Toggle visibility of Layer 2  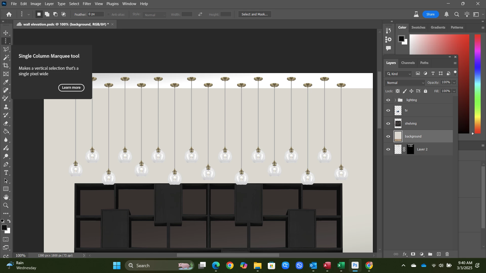click(x=388, y=149)
